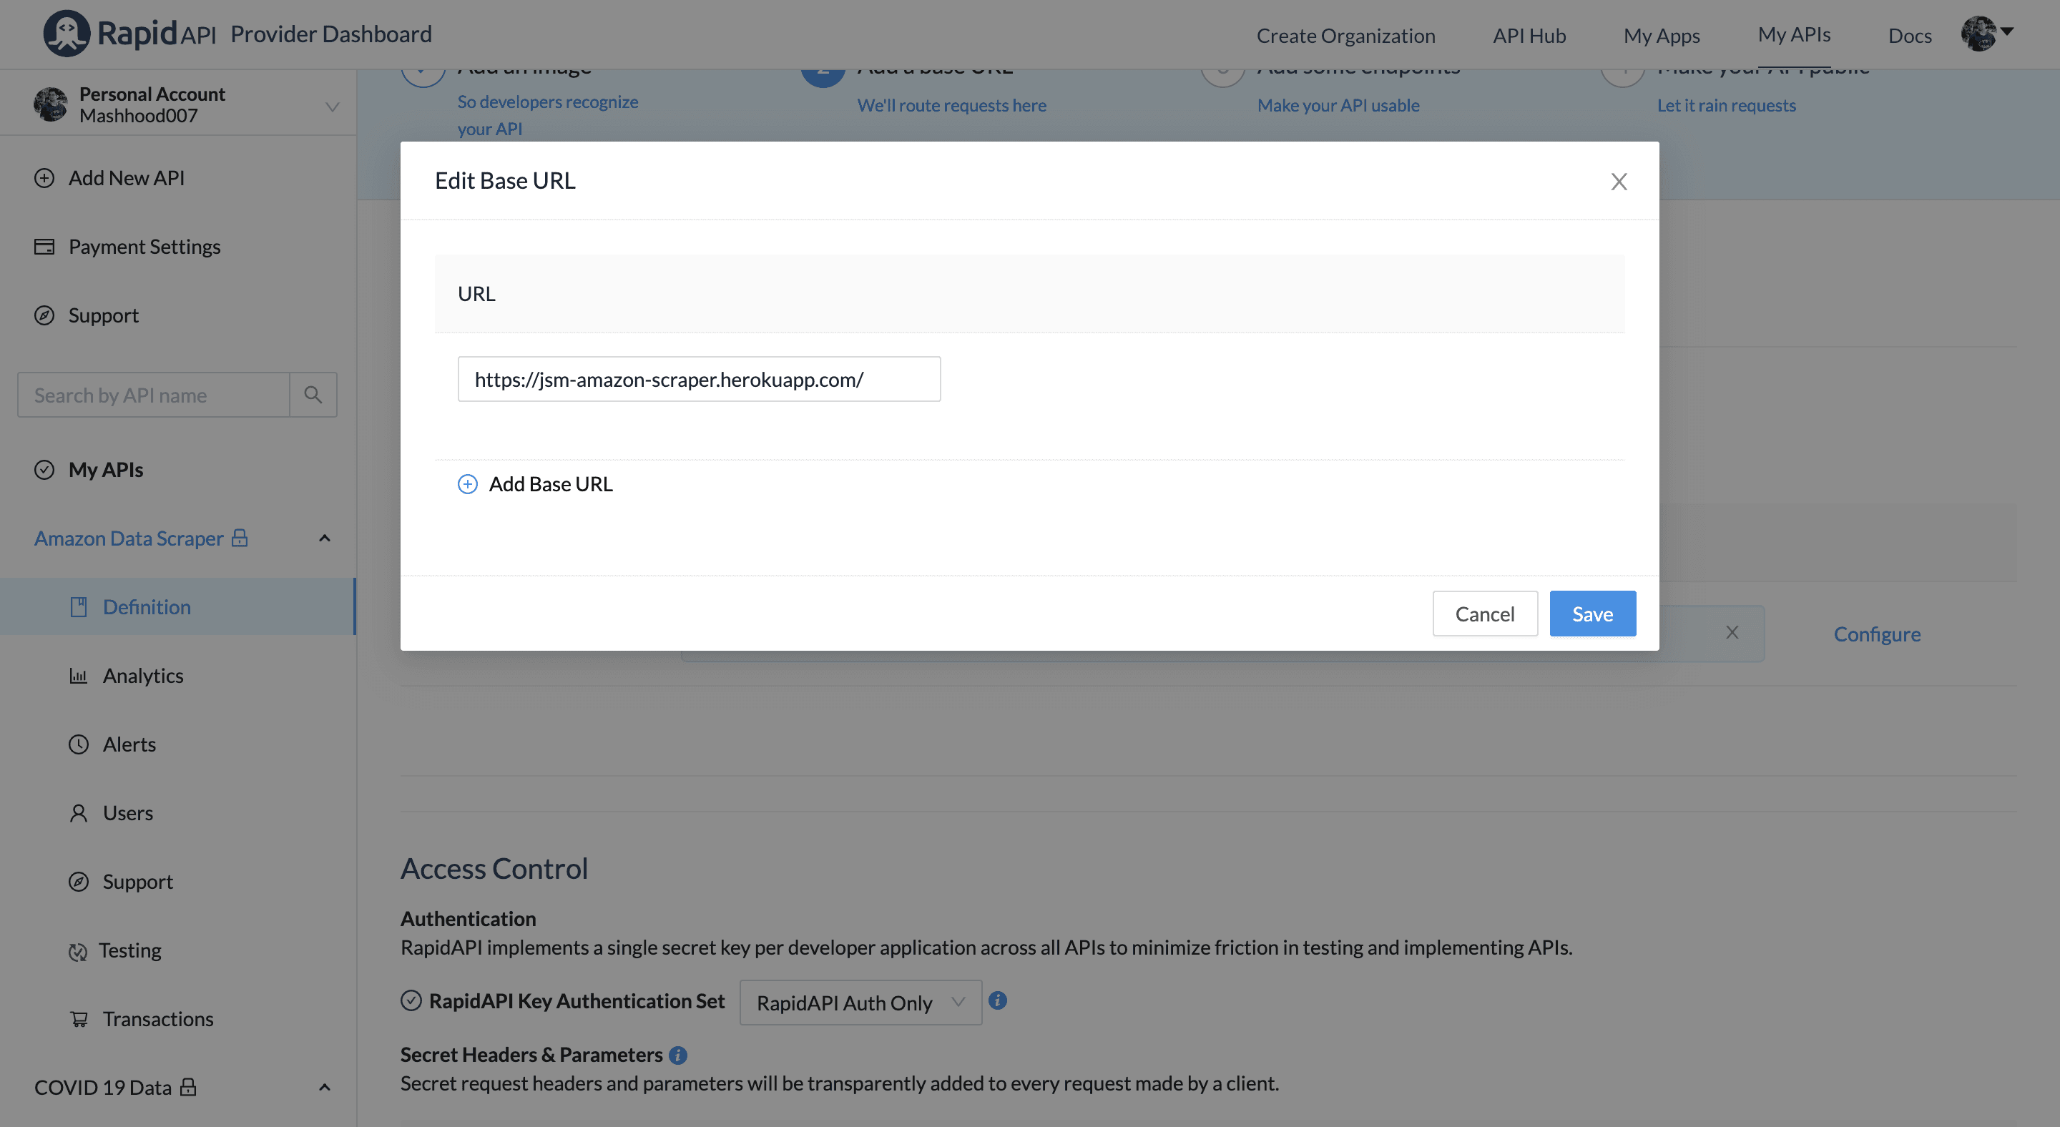Click the My APIs checkmark circle icon
Screen dimensions: 2060x1127
pyautogui.click(x=44, y=469)
